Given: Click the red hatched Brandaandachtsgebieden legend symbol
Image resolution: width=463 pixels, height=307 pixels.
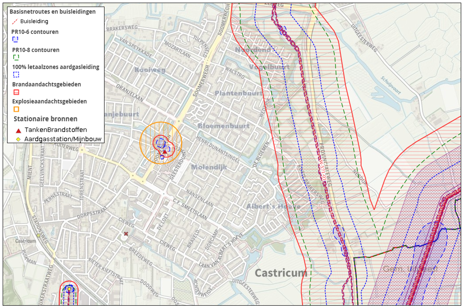Looking at the screenshot, I should 16,92.
